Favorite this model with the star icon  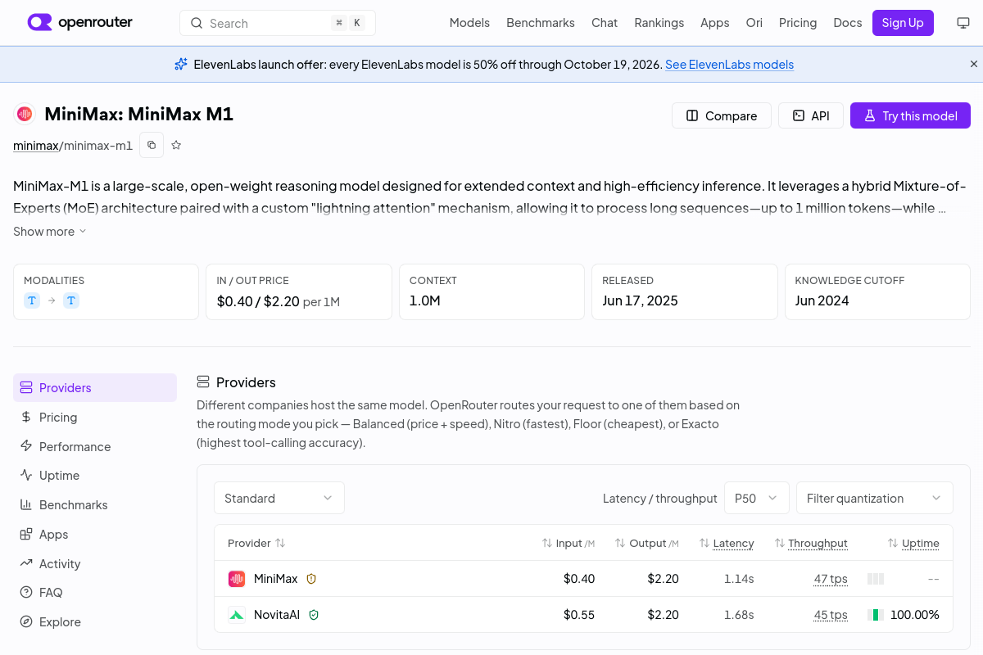click(x=176, y=145)
